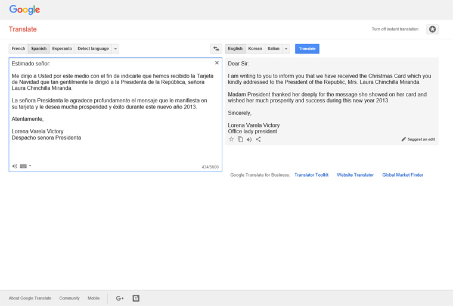The height and width of the screenshot is (306, 453).
Task: Select French as the source language
Action: (x=18, y=48)
